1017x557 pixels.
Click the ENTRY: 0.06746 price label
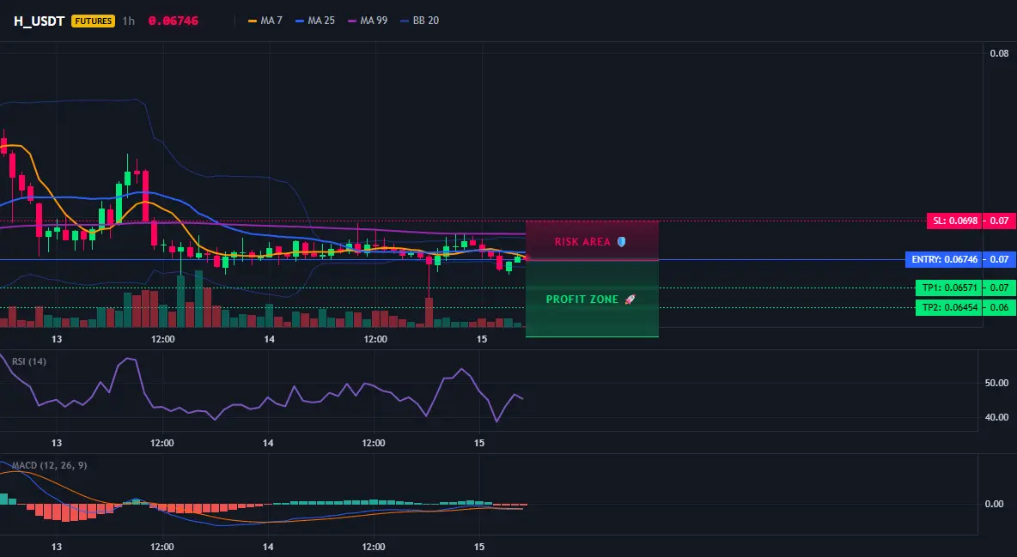click(944, 259)
